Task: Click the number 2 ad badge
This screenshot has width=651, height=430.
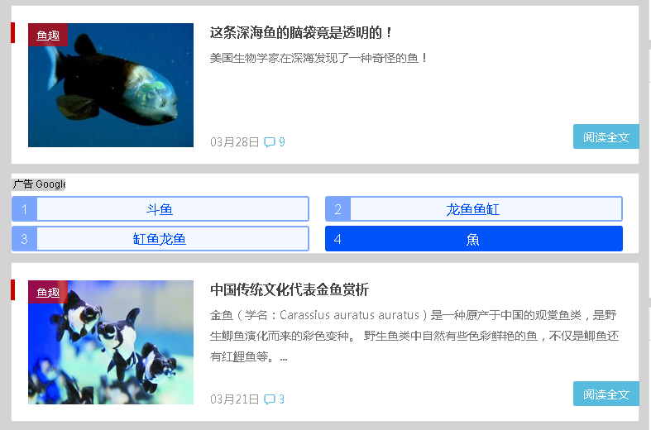Action: (338, 209)
